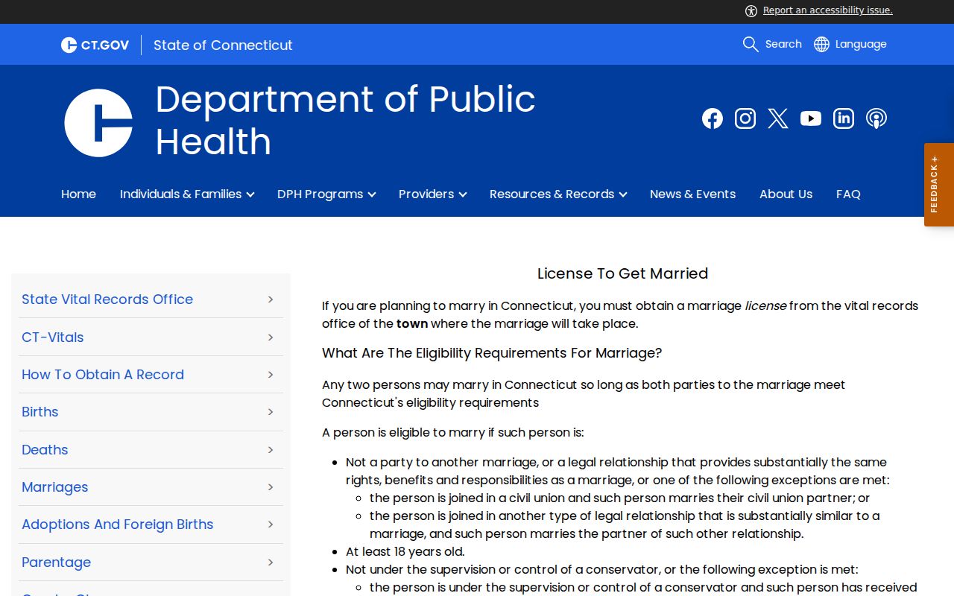Click chevron beside Births

tap(271, 412)
